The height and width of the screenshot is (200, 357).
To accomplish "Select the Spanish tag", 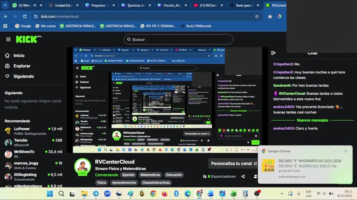I will point(128,175).
